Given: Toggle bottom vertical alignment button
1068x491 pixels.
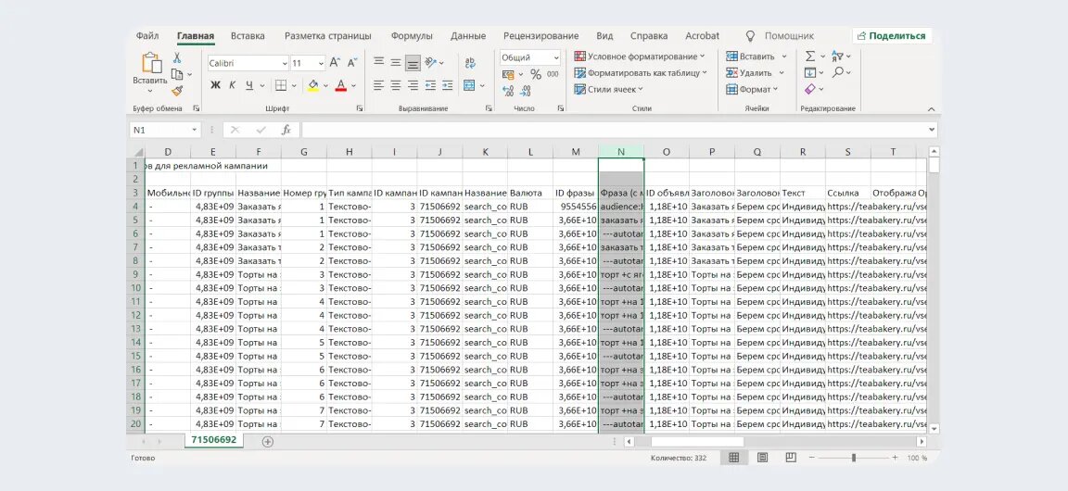Looking at the screenshot, I should click(413, 63).
